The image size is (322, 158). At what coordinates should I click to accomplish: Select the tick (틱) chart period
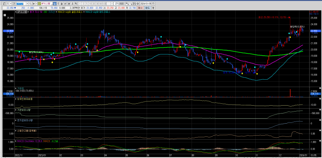(76, 4)
